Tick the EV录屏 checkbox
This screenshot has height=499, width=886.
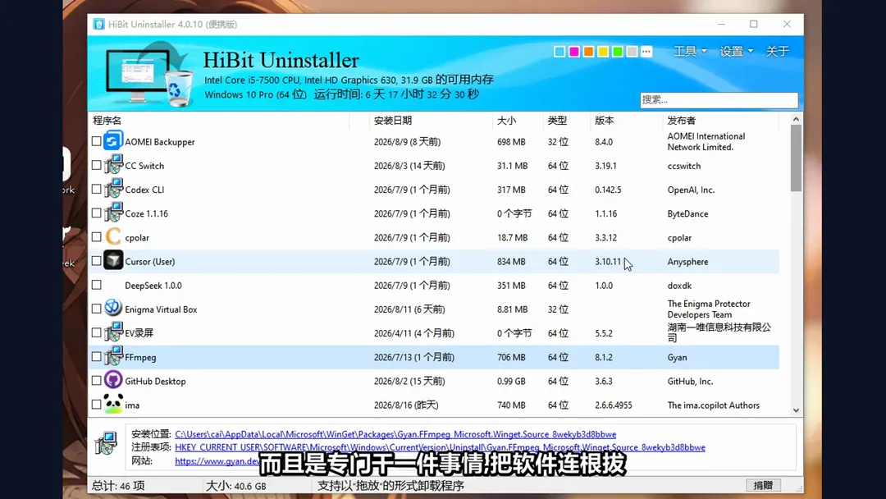(x=97, y=332)
